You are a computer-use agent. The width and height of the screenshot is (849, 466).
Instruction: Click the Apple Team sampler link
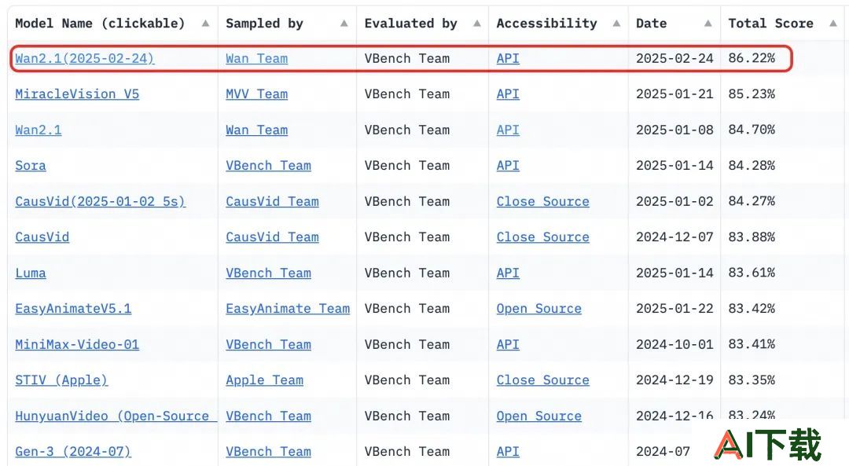pos(264,380)
